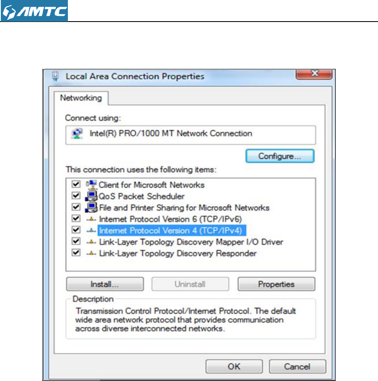The height and width of the screenshot is (381, 378).
Task: Click the Topology Discovery Mapper driver icon
Action: pyautogui.click(x=91, y=242)
